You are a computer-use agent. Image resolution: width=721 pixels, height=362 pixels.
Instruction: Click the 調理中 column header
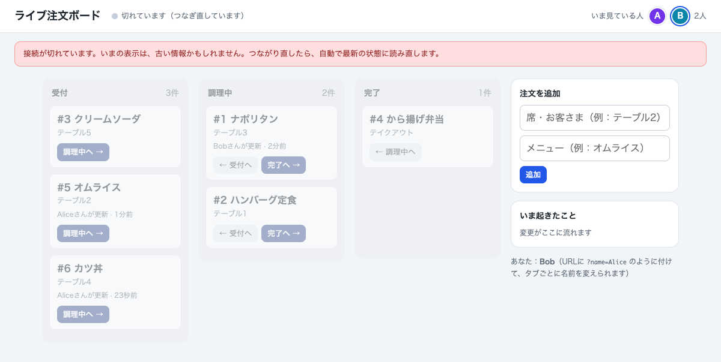pos(220,93)
